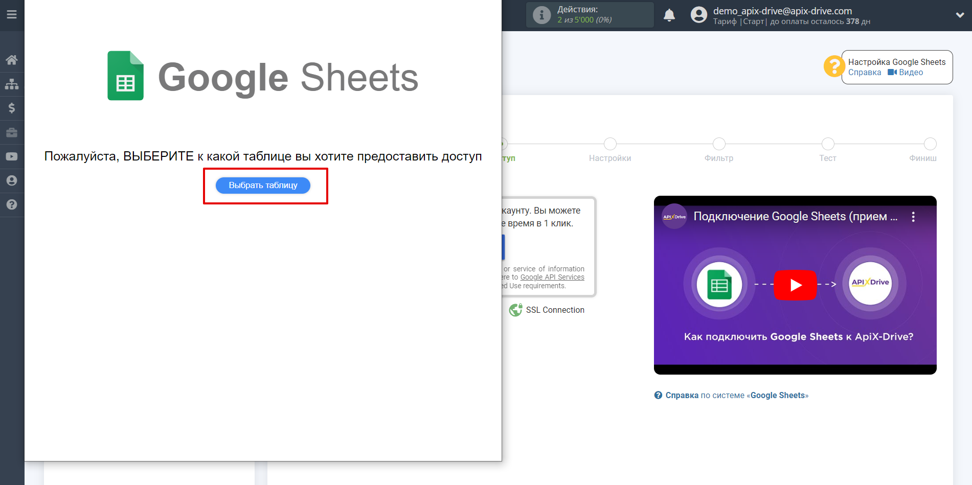972x485 pixels.
Task: Open 'Google API Services' link
Action: click(x=552, y=278)
